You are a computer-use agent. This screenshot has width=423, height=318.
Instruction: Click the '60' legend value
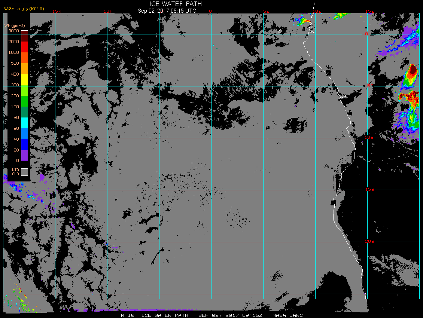point(16,128)
